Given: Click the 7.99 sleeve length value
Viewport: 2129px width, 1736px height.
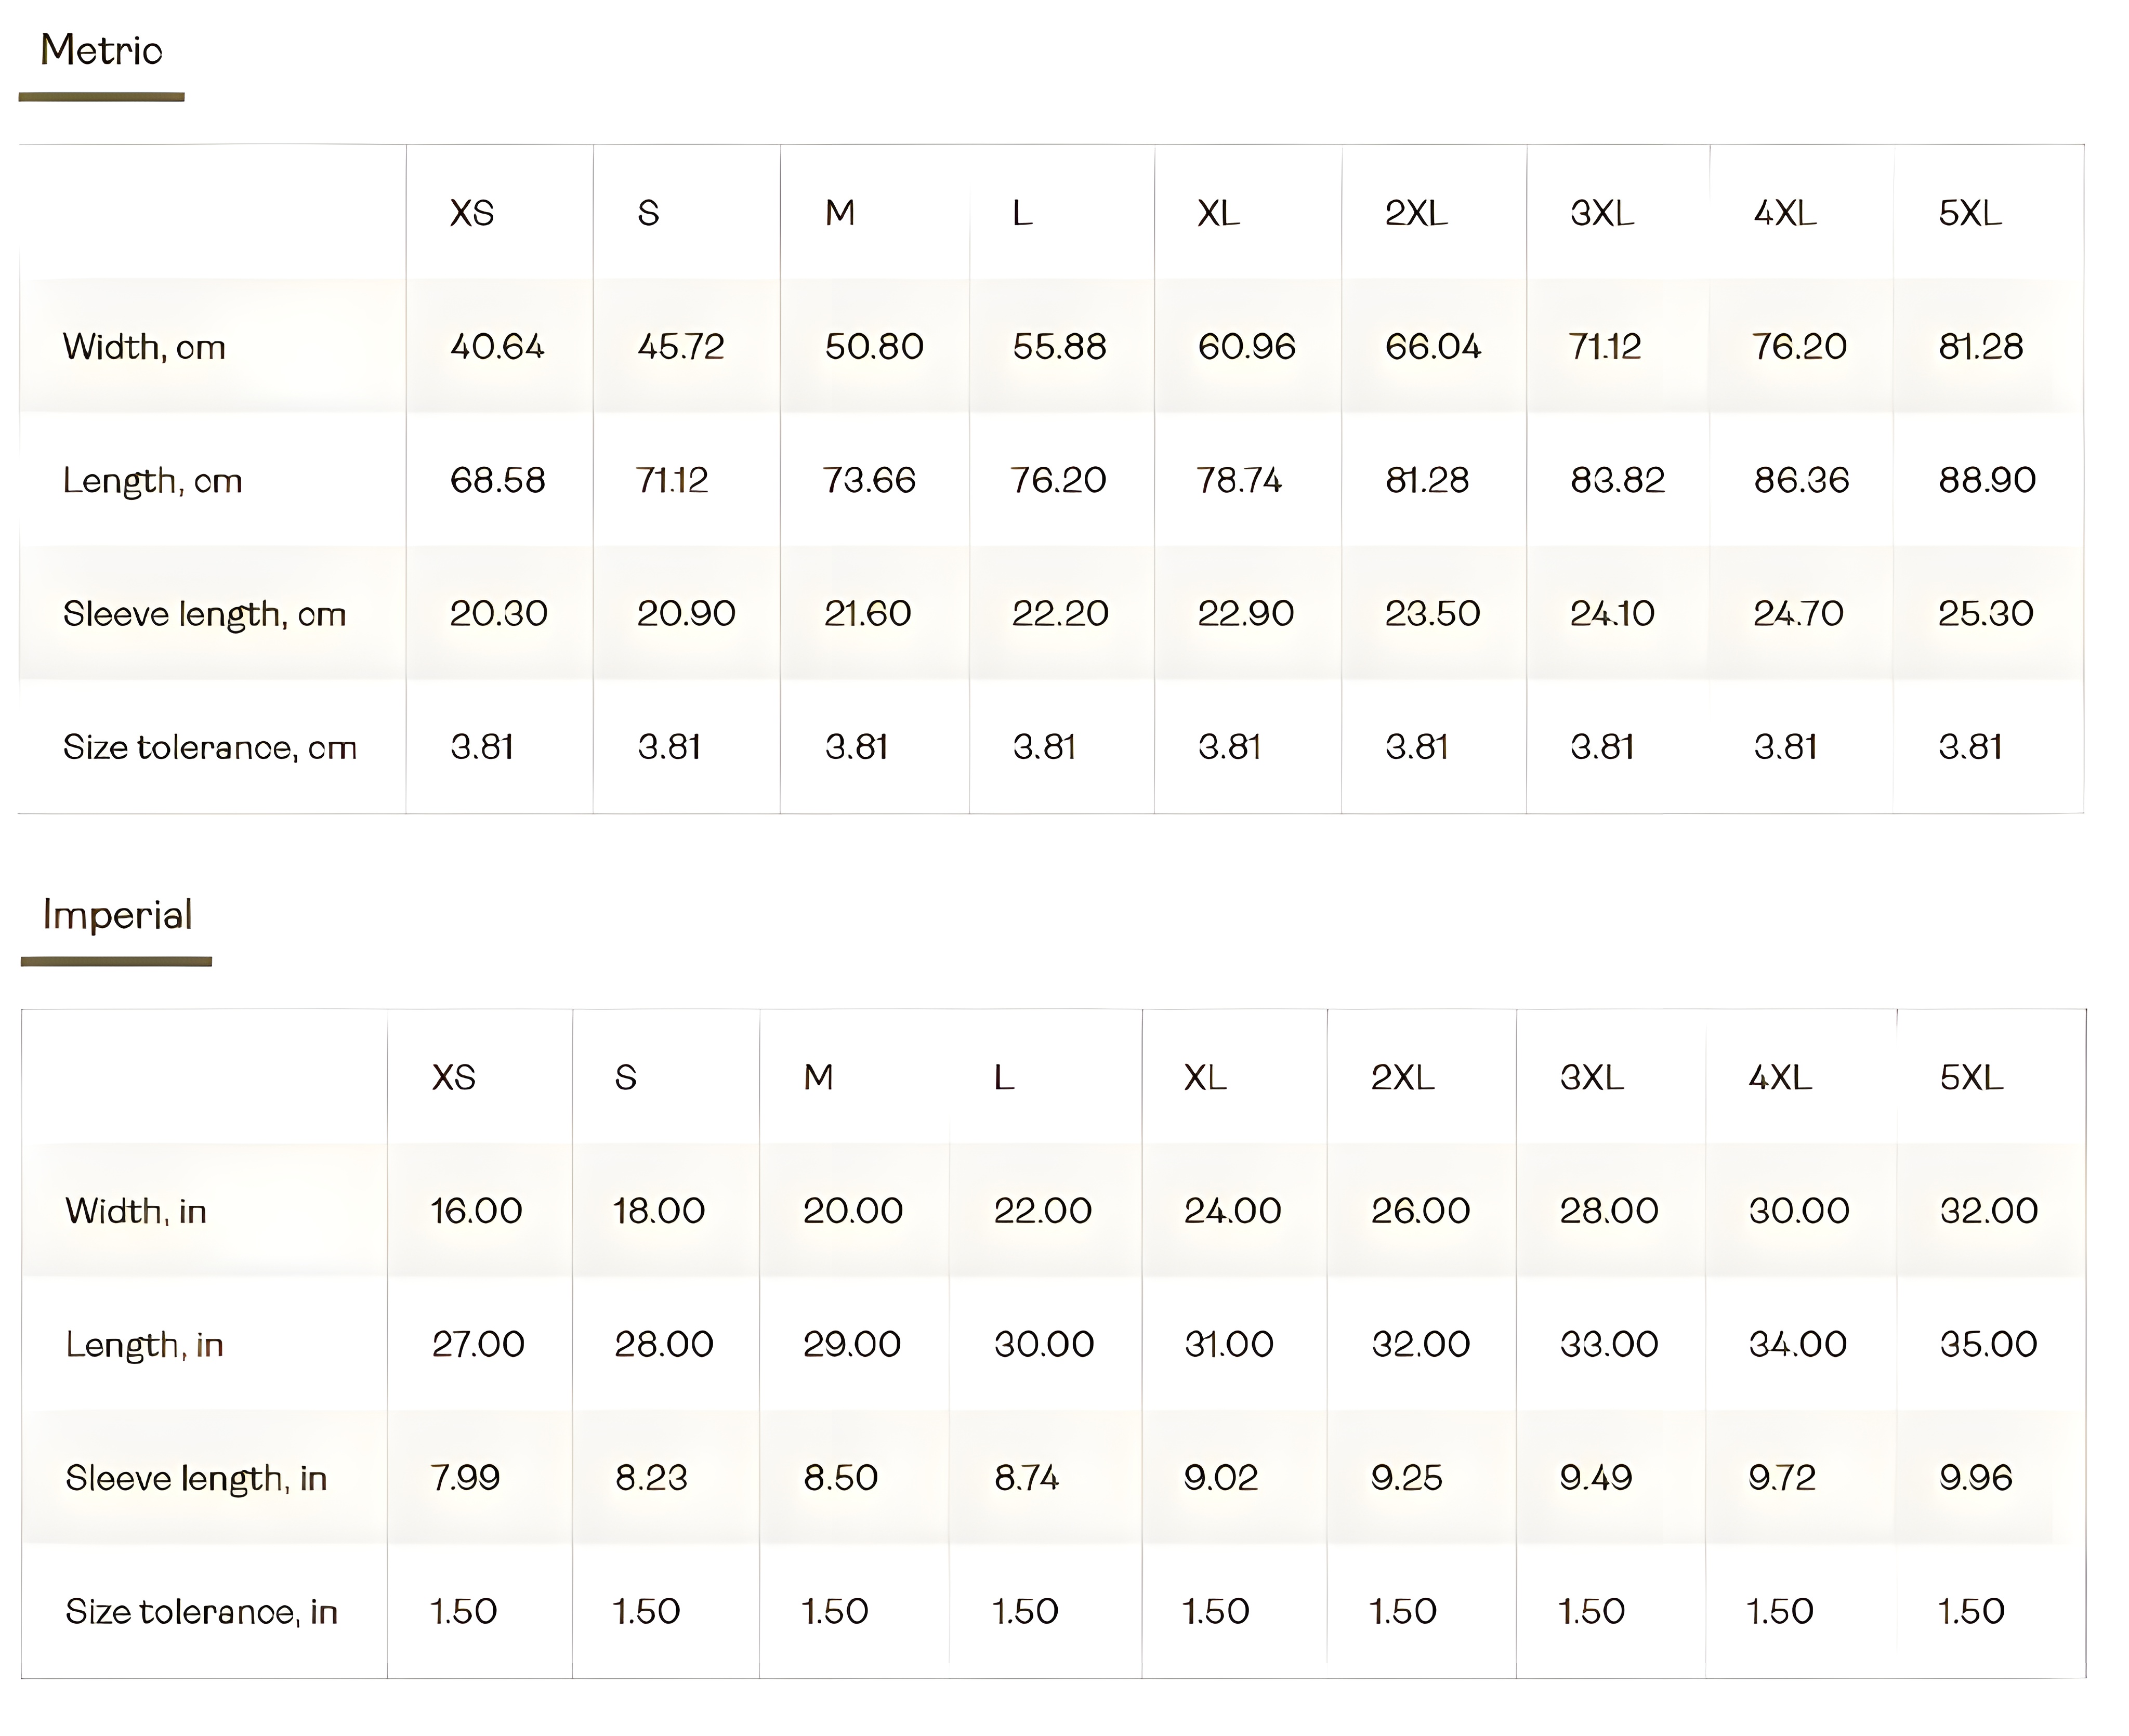Looking at the screenshot, I should click(x=465, y=1478).
